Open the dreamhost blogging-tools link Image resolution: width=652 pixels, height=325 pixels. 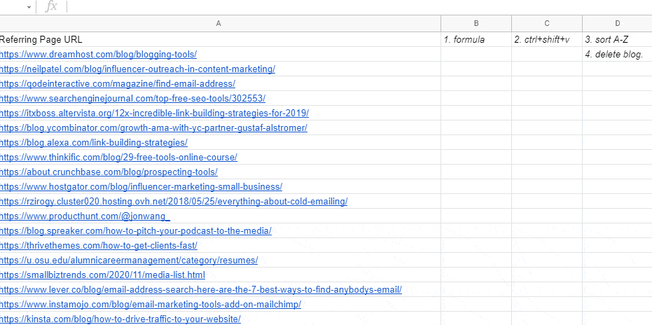(x=98, y=55)
